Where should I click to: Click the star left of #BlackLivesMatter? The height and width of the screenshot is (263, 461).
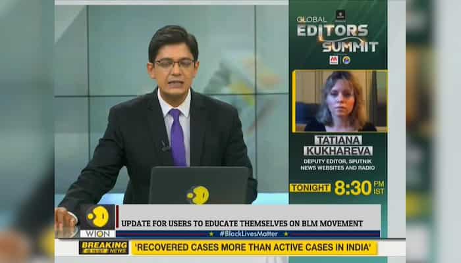(212, 233)
